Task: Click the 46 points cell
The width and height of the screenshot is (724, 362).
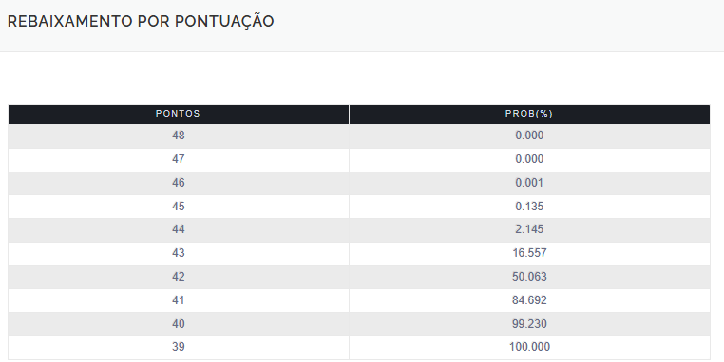Action: 179,183
